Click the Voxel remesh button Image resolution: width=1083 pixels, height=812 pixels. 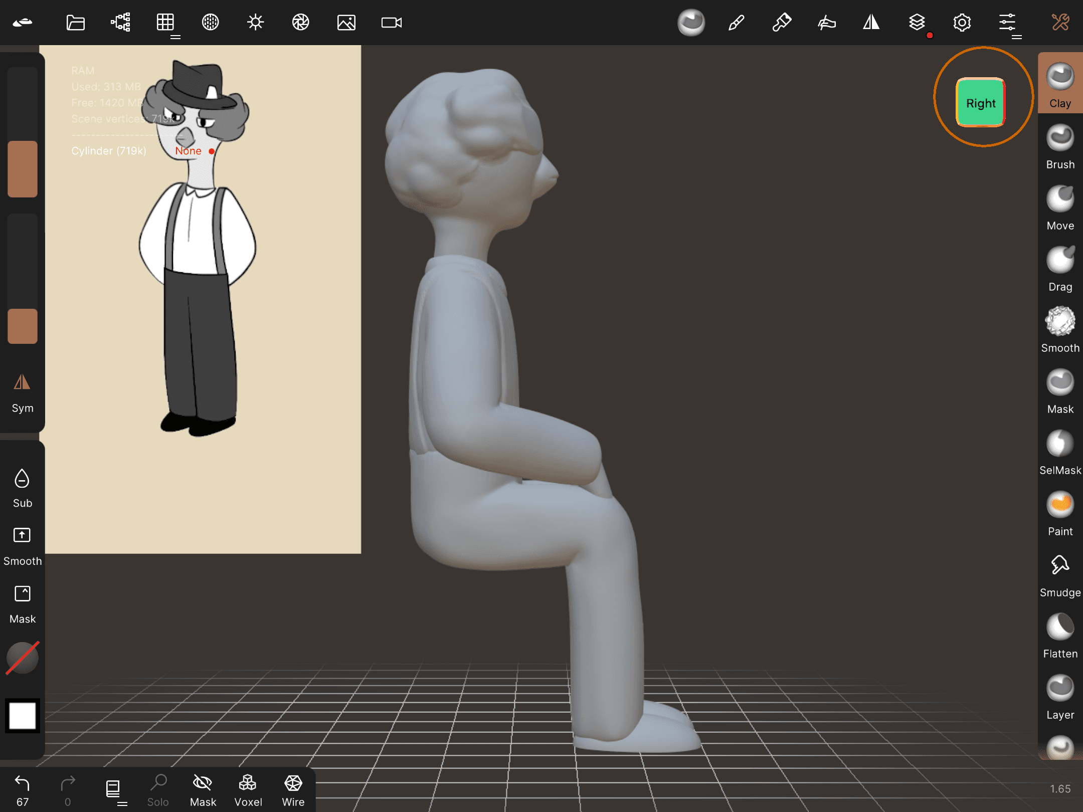[248, 790]
